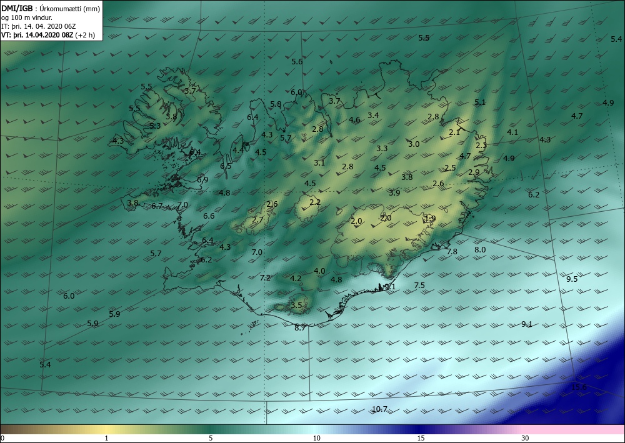Click the dark navy part of the colour scale
Screen dimensions: 625x443
coord(419,429)
